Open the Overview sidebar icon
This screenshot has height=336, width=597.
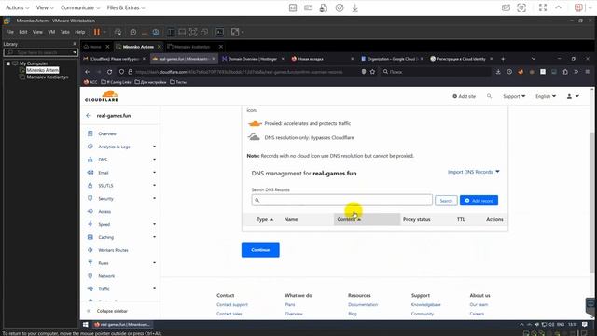point(90,133)
